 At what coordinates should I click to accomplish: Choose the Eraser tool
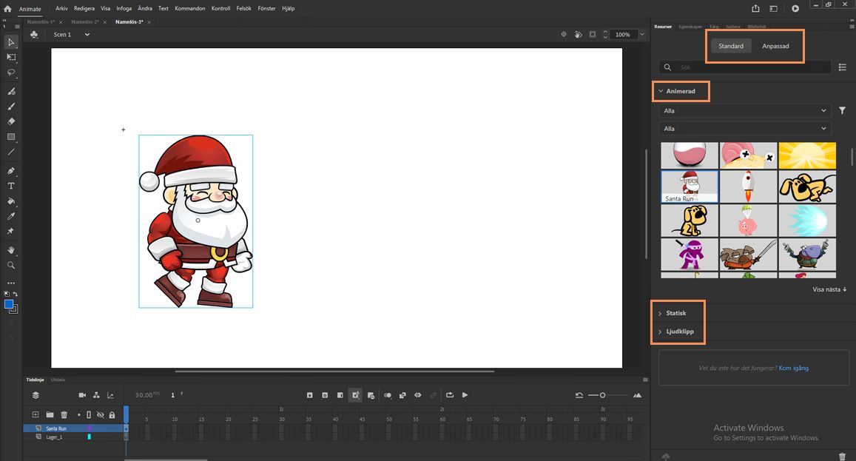[11, 121]
